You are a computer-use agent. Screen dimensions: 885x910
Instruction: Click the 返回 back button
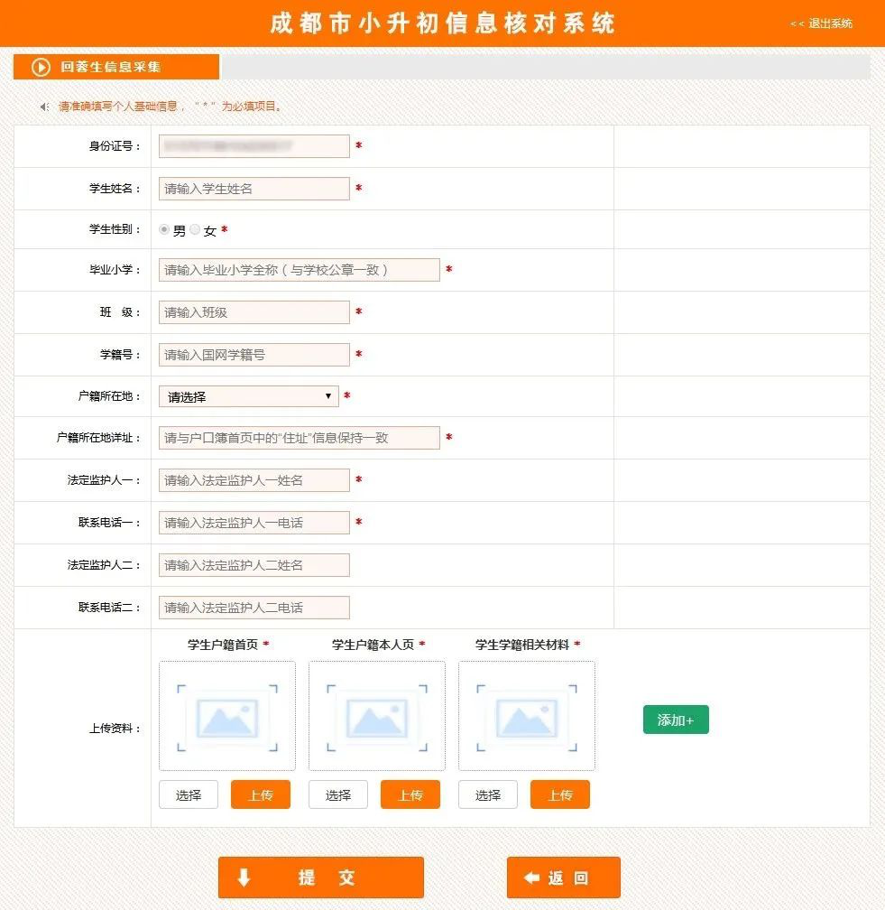564,877
